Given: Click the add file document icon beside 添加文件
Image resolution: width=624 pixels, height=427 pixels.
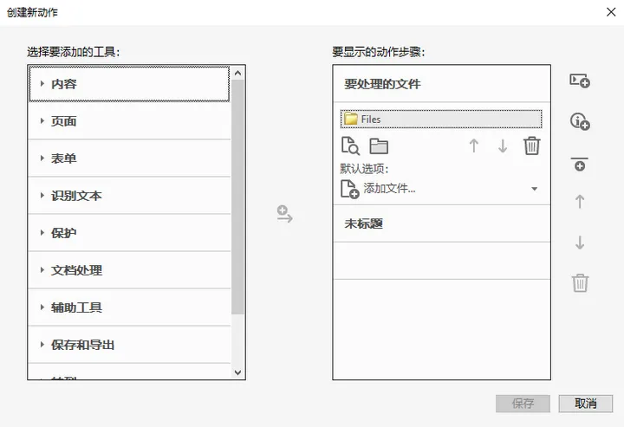Looking at the screenshot, I should pyautogui.click(x=350, y=189).
